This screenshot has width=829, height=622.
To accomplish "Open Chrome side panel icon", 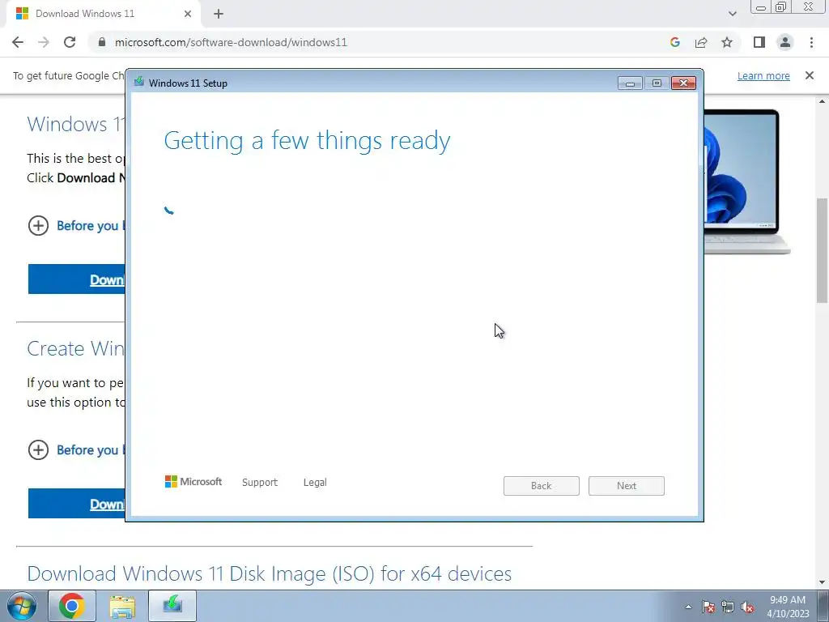I will [759, 42].
